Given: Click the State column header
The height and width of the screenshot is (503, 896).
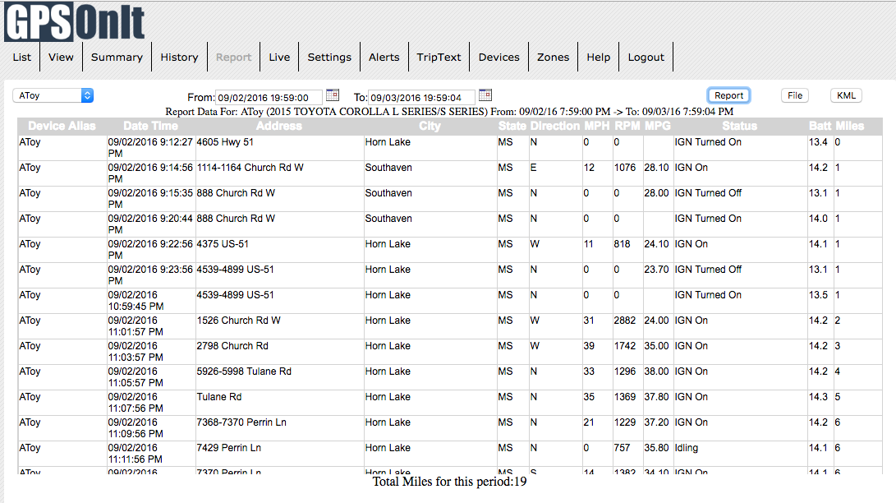Looking at the screenshot, I should 512,126.
